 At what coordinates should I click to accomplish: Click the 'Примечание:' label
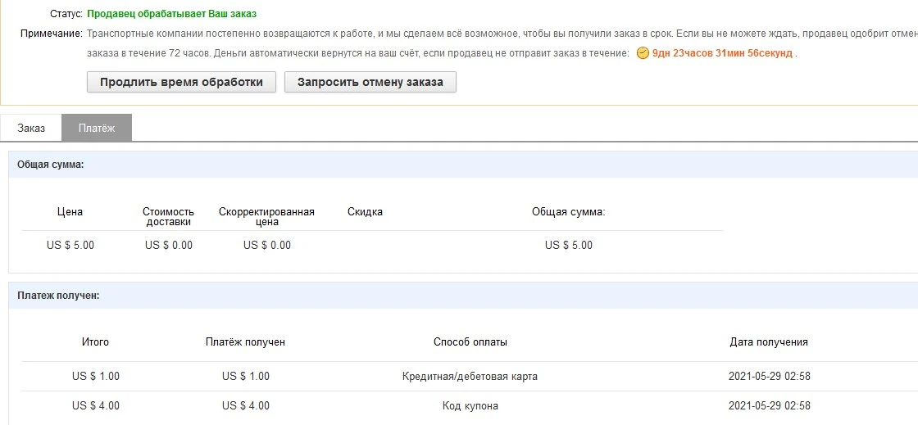[52, 34]
